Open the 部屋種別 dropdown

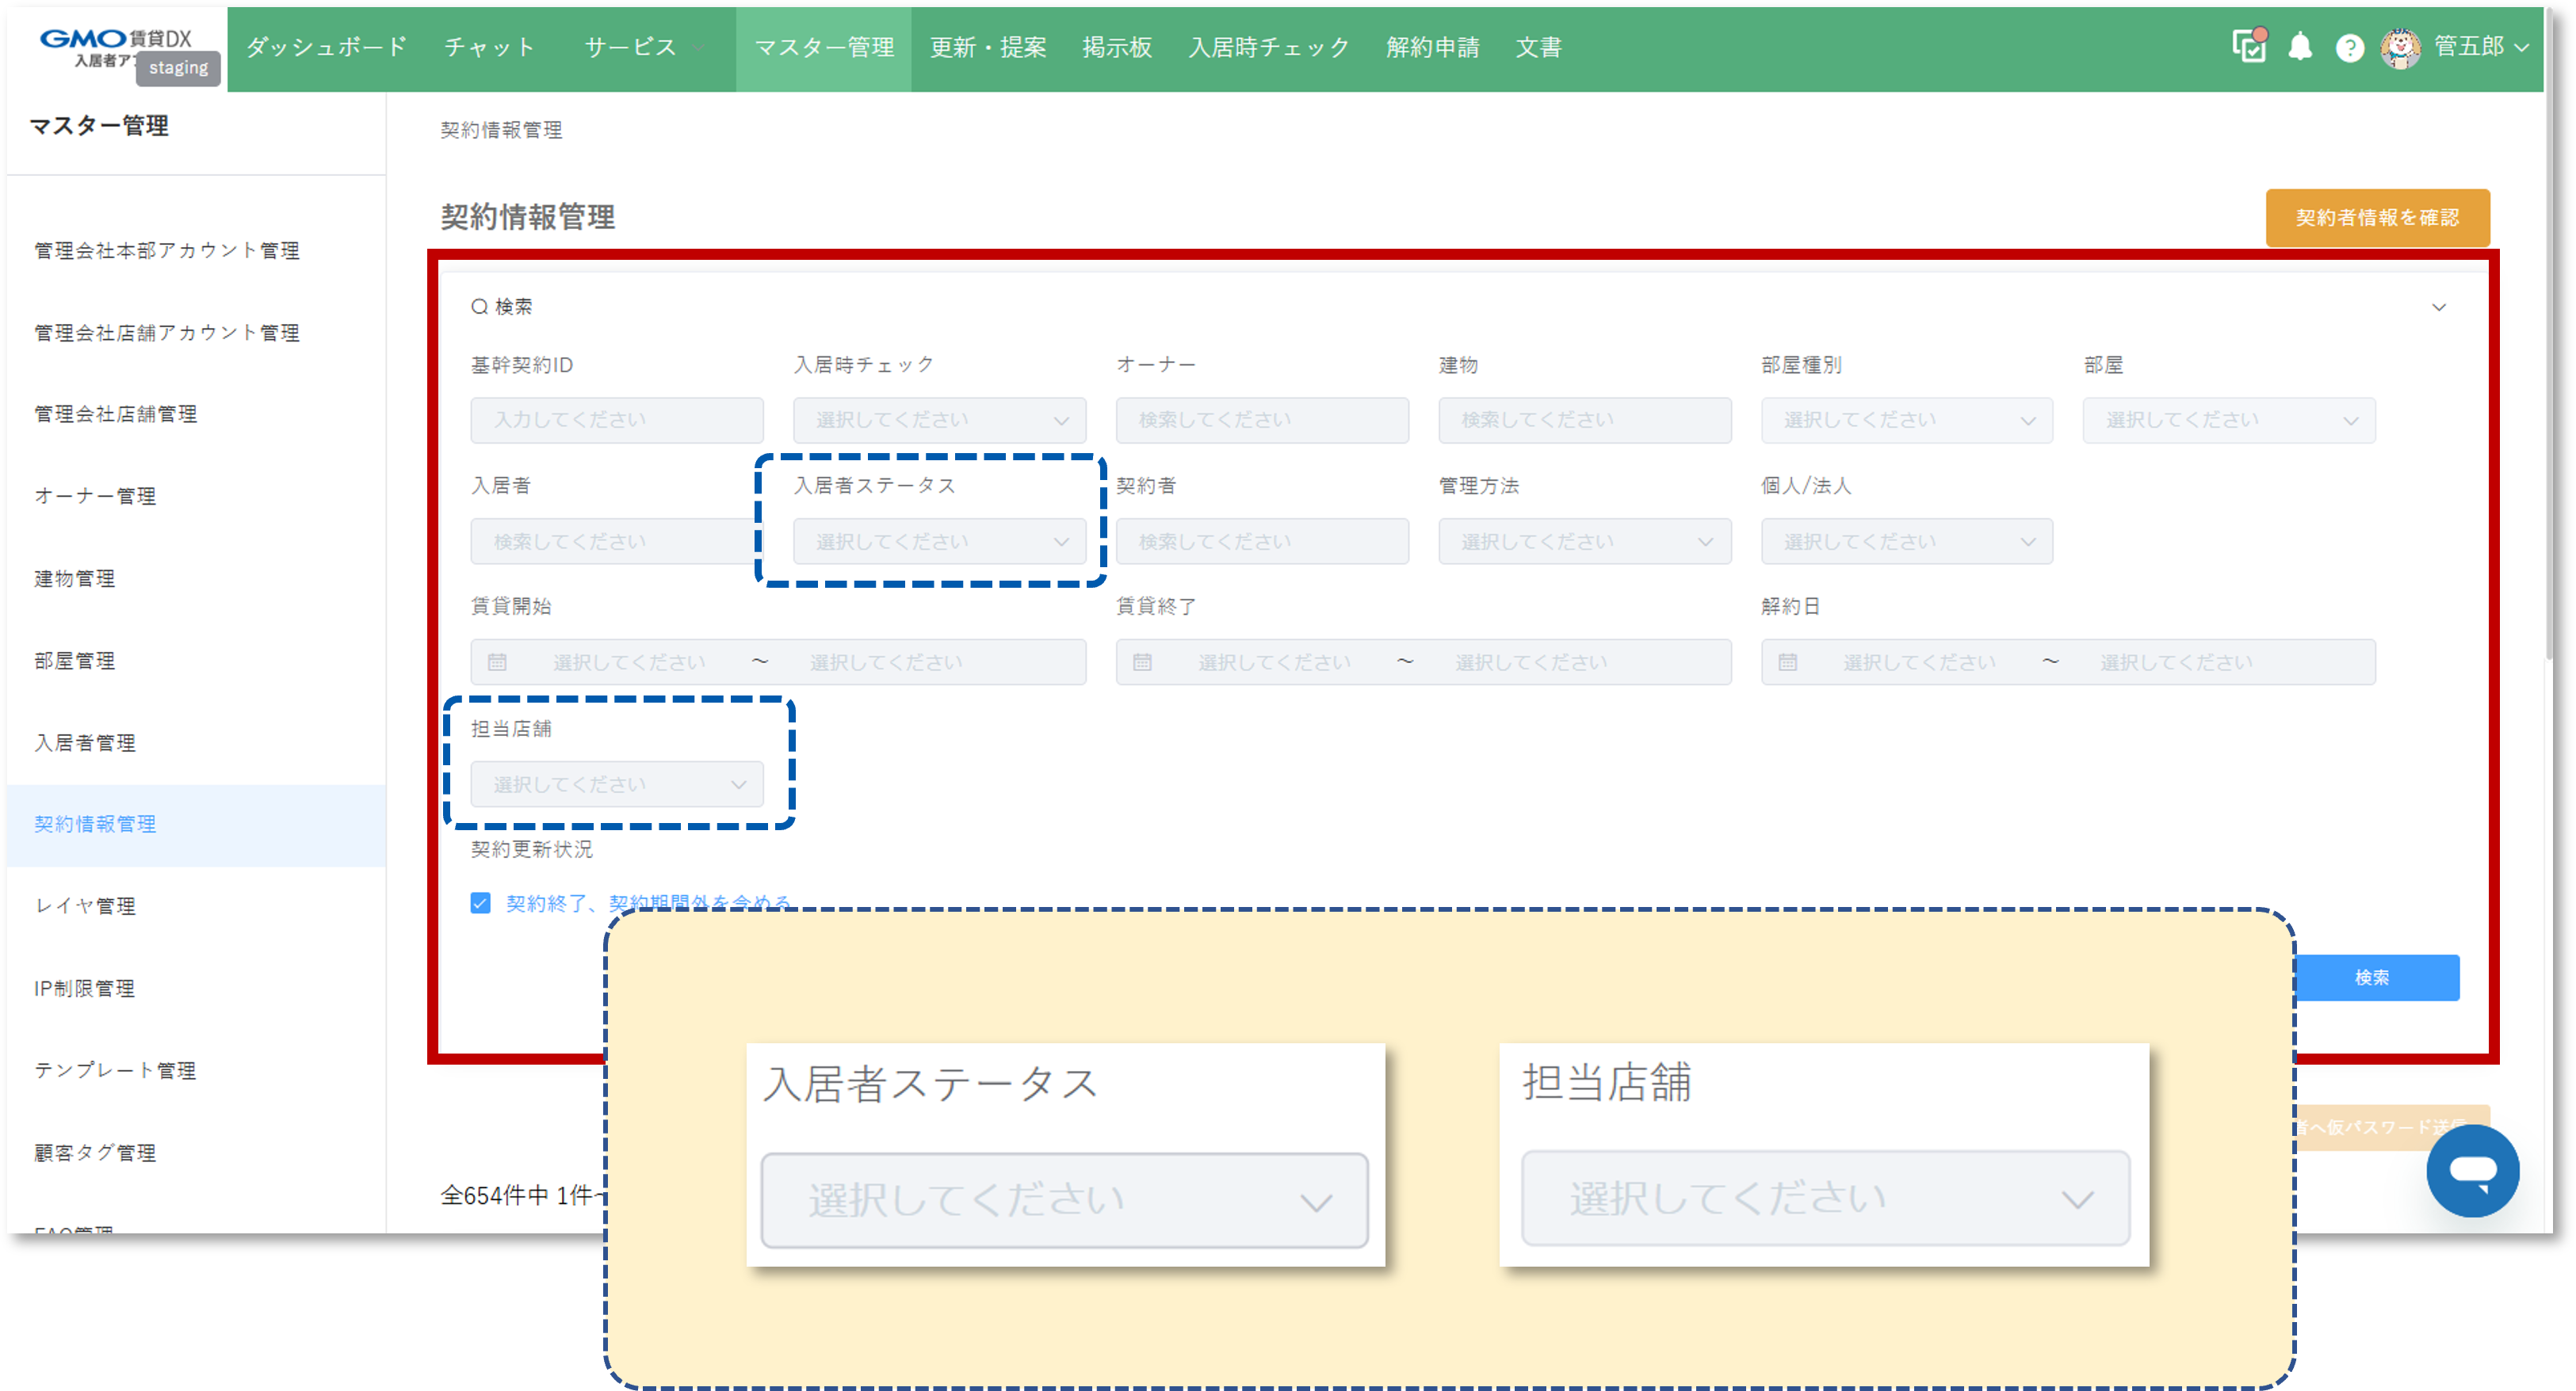(1906, 420)
